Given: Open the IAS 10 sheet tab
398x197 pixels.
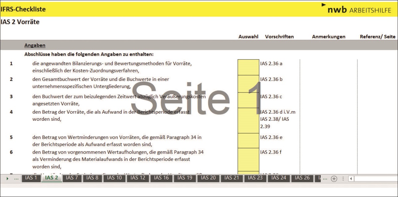Looking at the screenshot, I should 114,178.
